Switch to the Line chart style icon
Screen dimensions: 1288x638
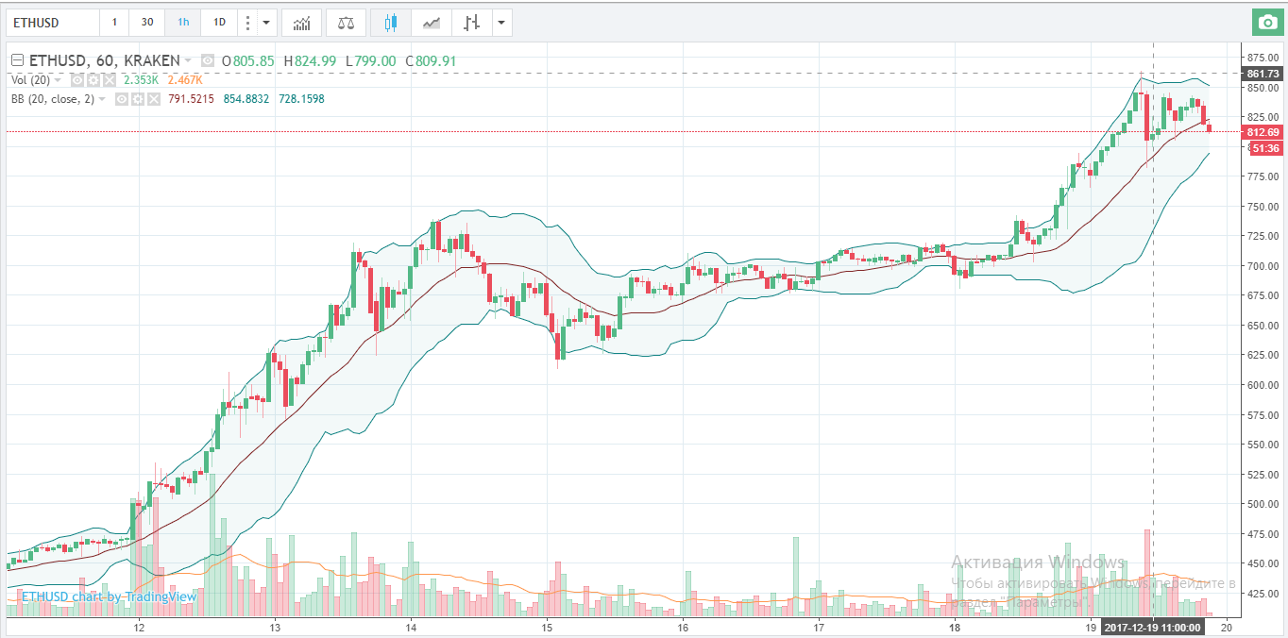click(431, 22)
